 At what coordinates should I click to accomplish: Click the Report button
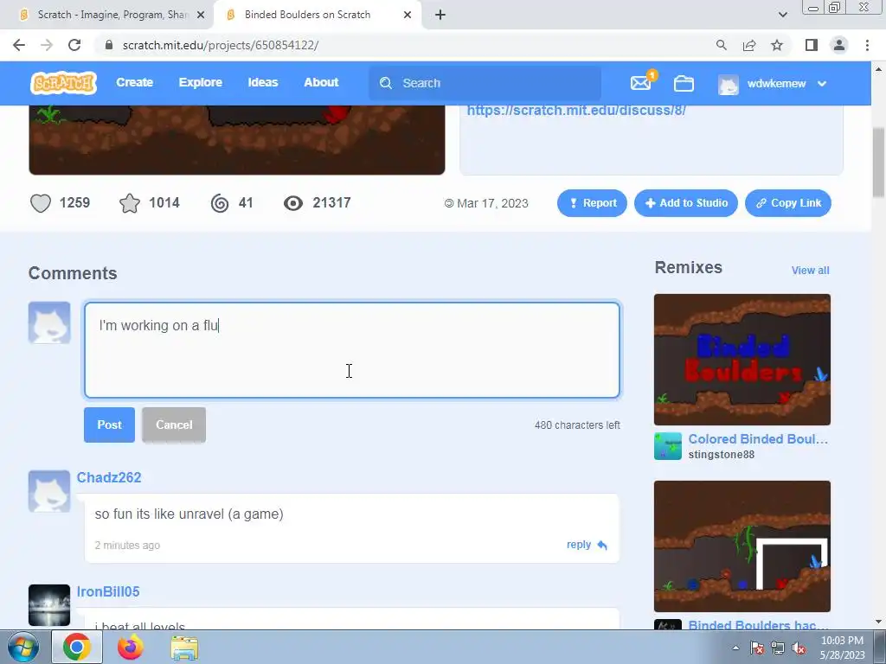coord(592,203)
